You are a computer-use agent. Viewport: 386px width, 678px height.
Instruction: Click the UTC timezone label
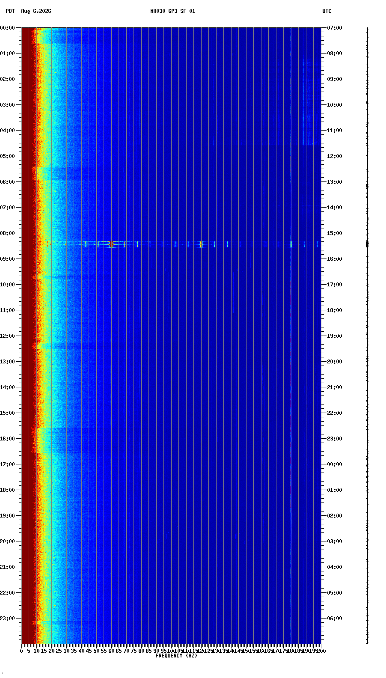tap(327, 11)
